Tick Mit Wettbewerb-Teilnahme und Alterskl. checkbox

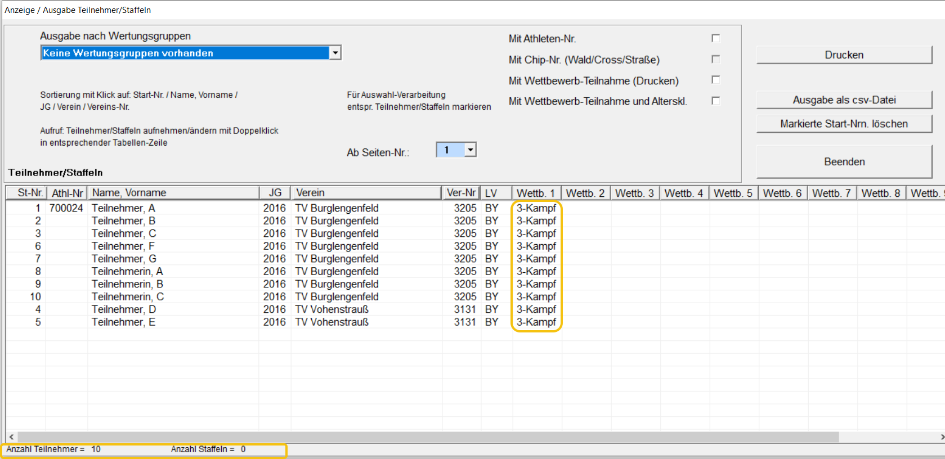(715, 101)
